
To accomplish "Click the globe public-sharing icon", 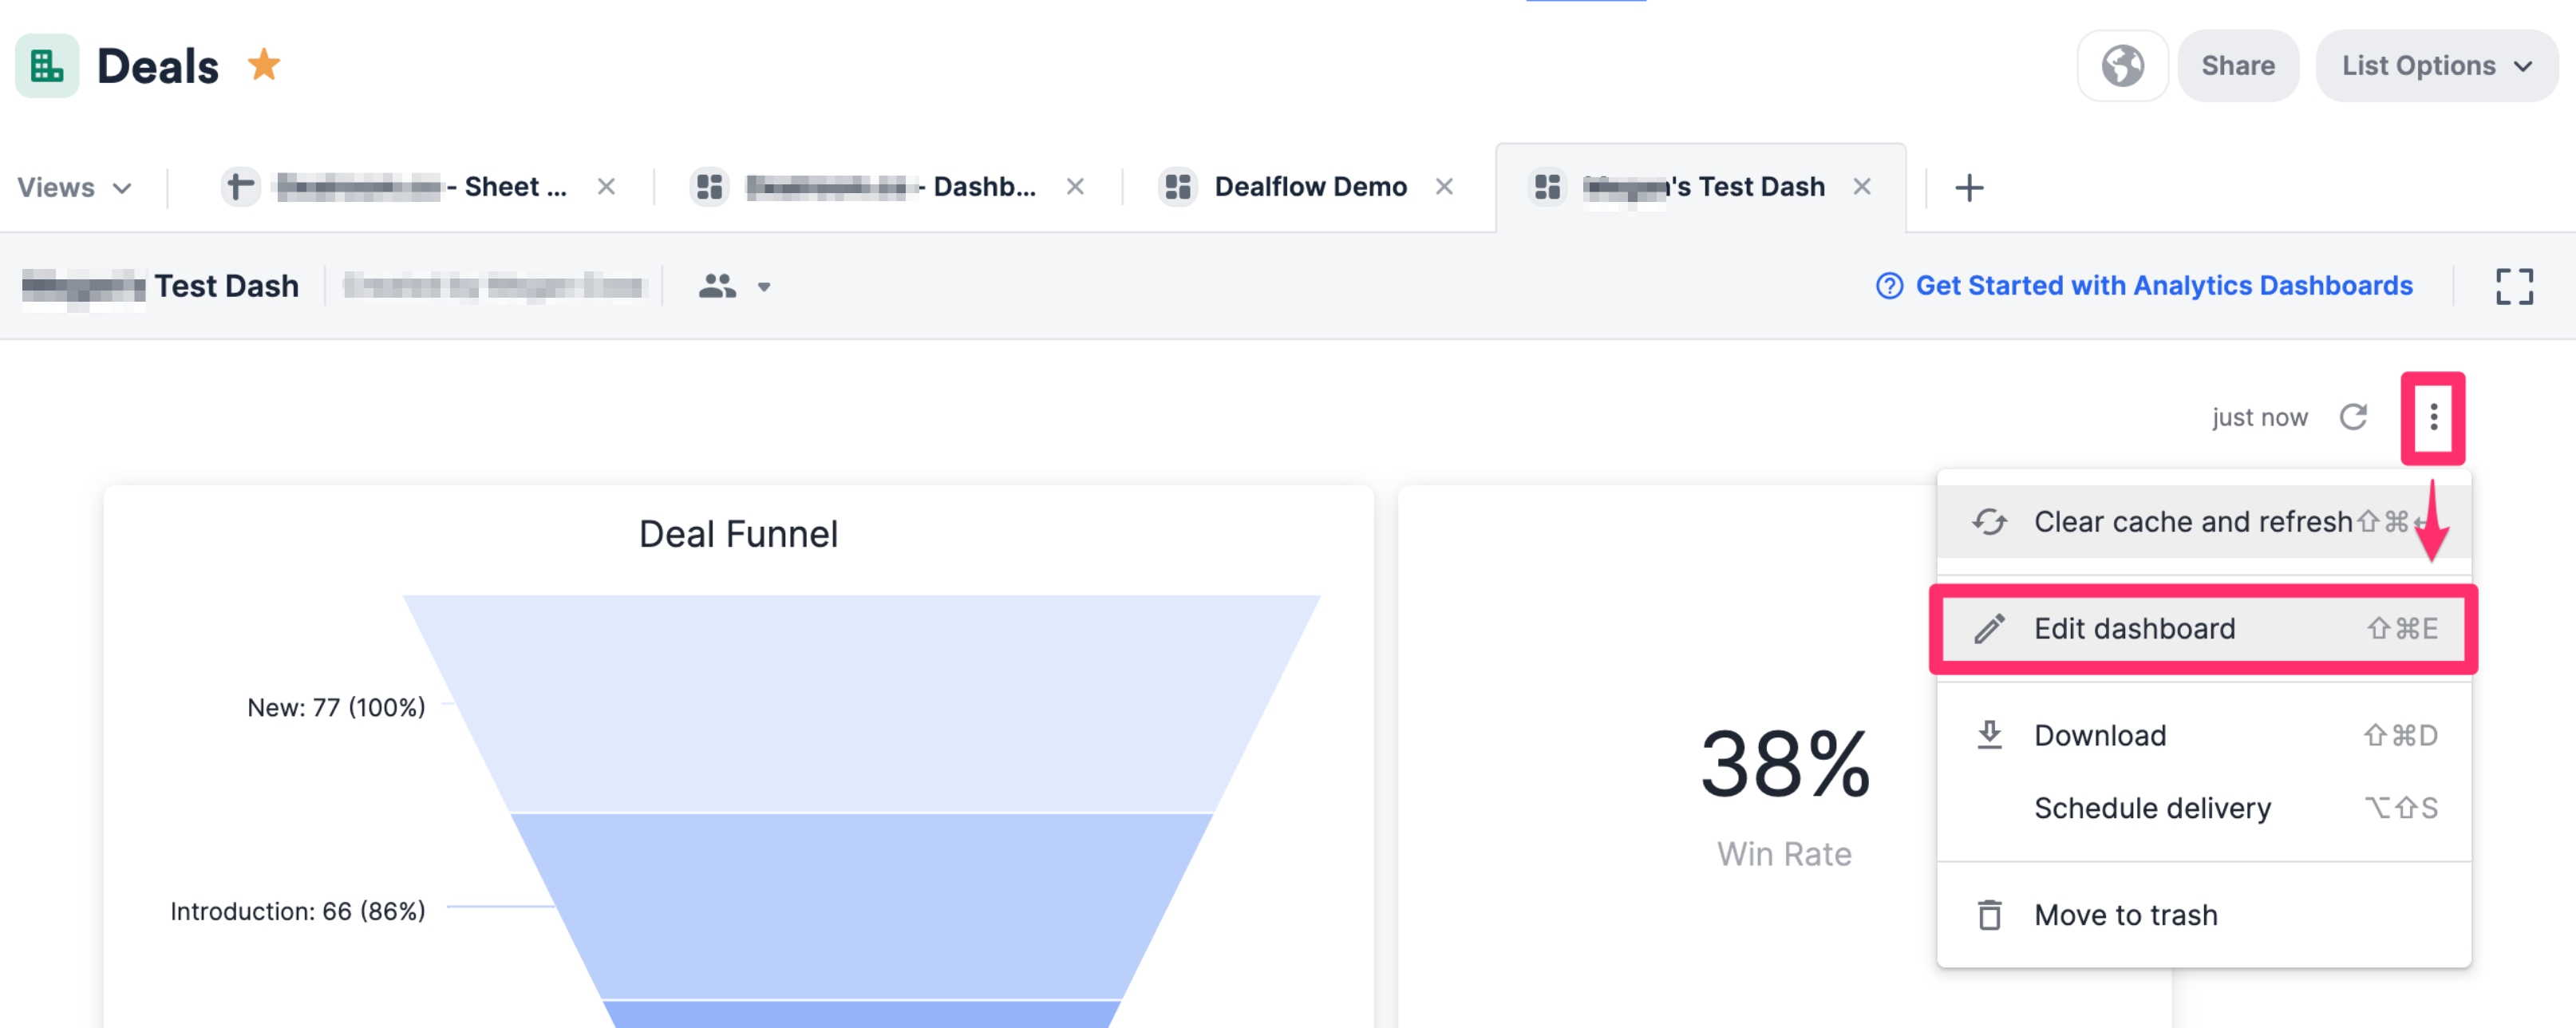I will [2122, 65].
